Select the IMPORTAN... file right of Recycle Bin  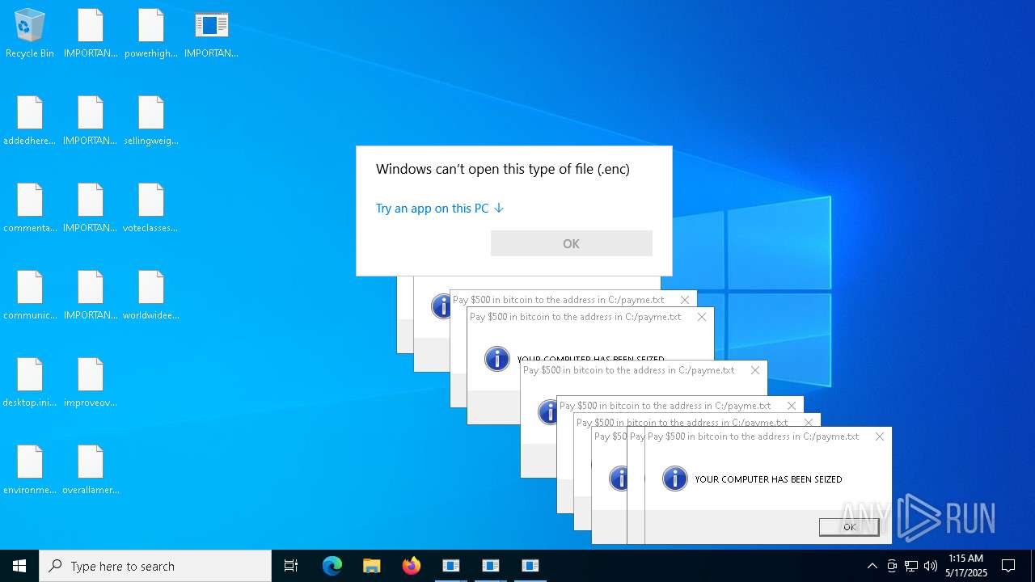(x=91, y=34)
